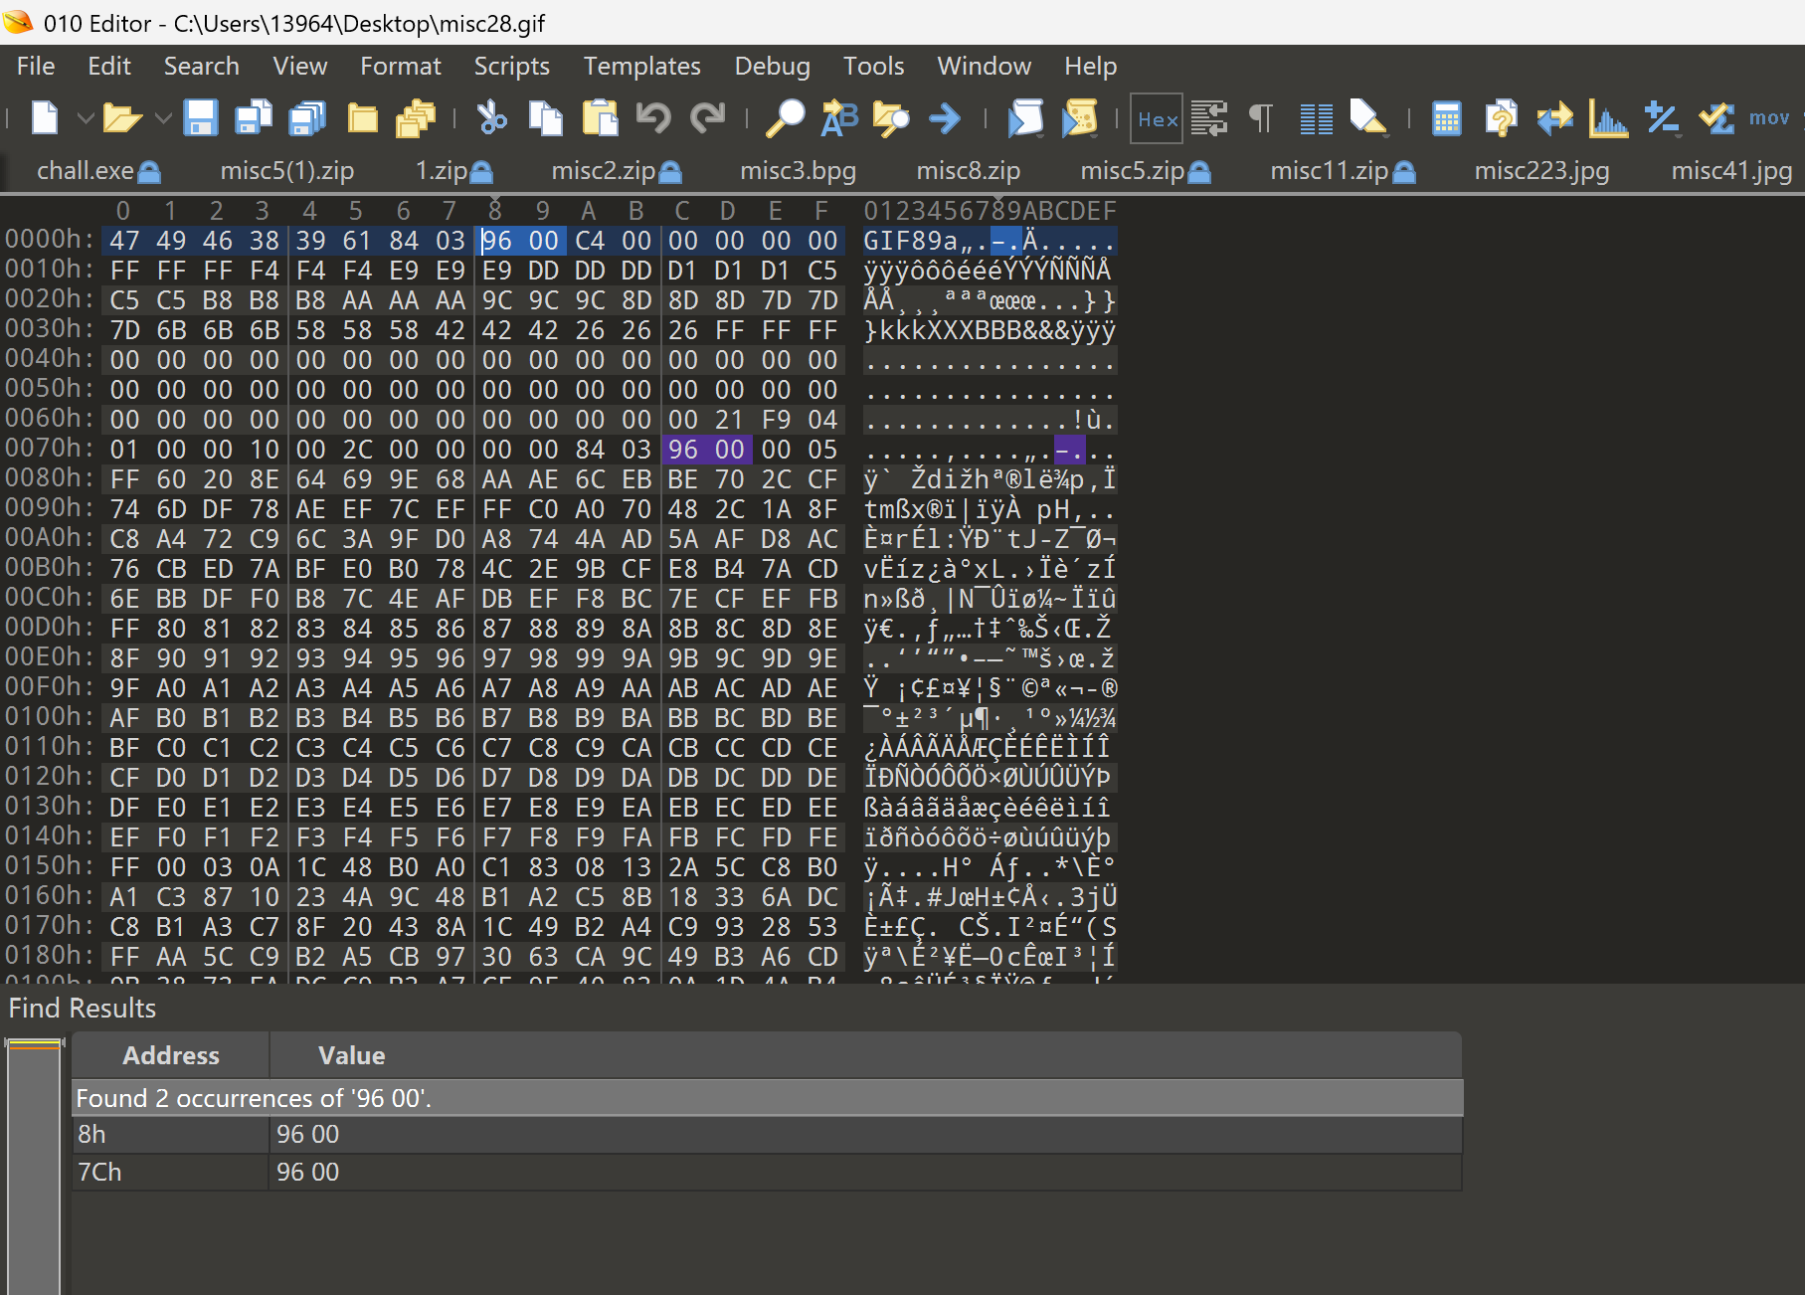The width and height of the screenshot is (1805, 1295).
Task: Switch to the misc8.zip tab
Action: tap(968, 171)
